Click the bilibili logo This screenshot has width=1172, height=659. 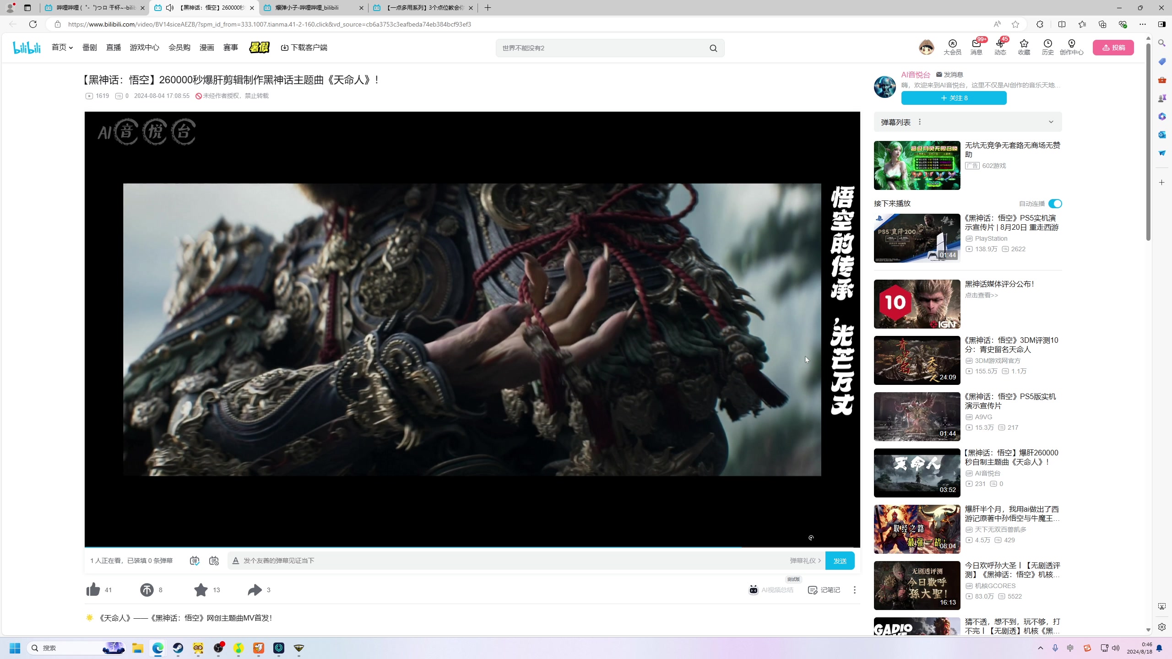pos(27,47)
